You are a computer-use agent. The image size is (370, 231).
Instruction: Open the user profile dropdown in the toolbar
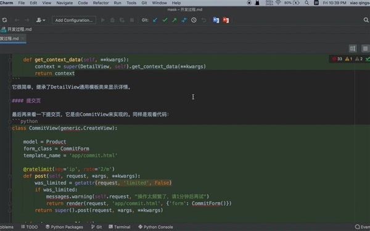coord(41,20)
